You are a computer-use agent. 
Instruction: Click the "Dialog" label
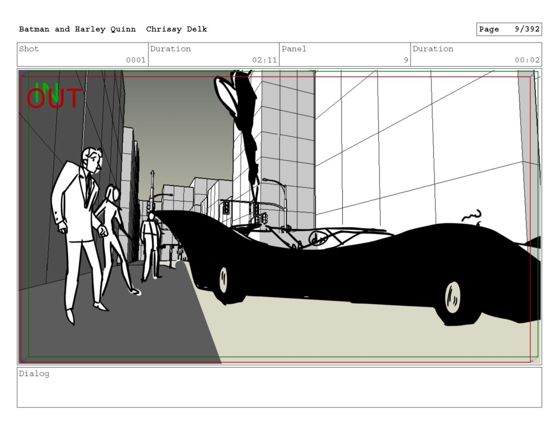[34, 374]
